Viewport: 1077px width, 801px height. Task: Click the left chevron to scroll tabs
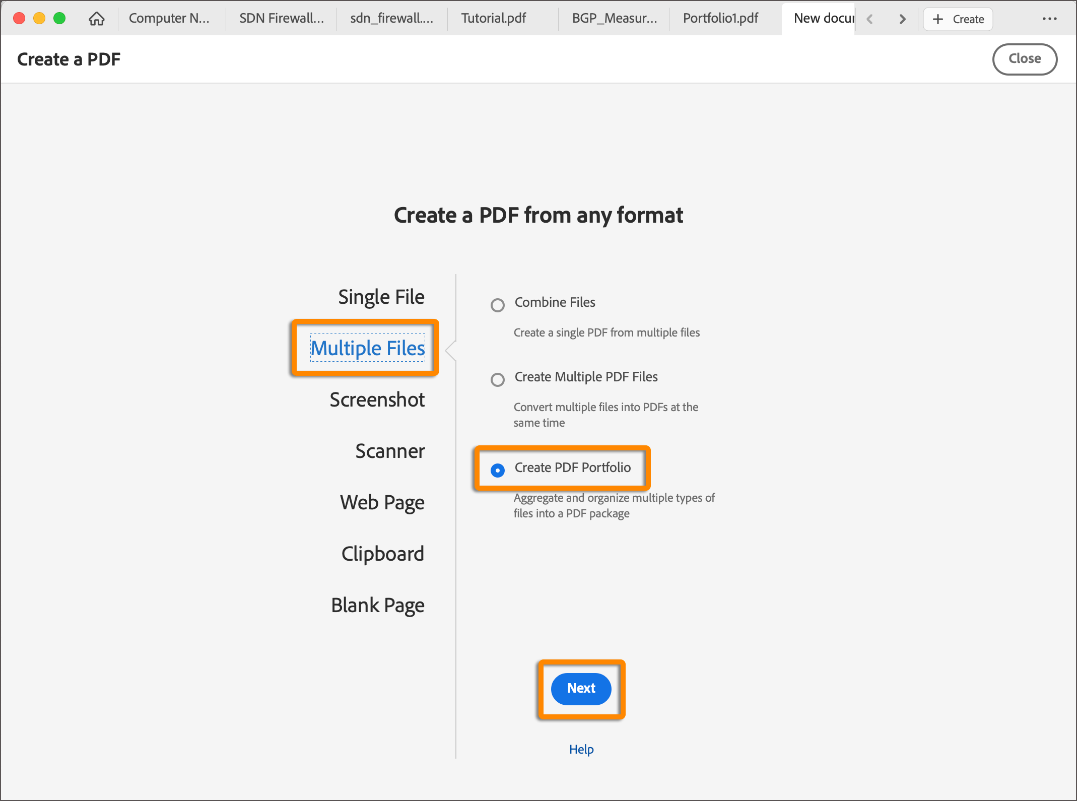(x=870, y=19)
